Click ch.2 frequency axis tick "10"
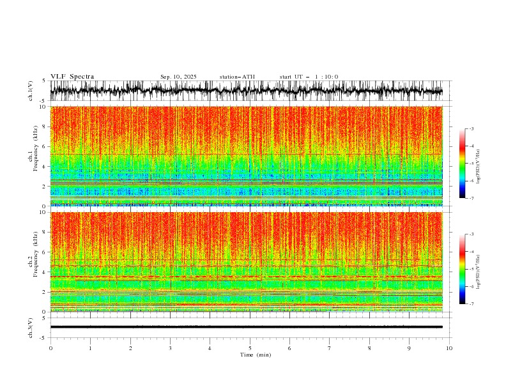This screenshot has width=506, height=391. (x=43, y=212)
